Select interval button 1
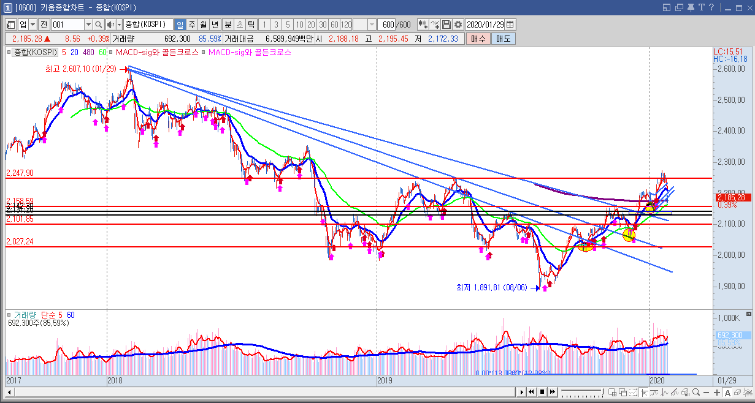Screen dimensions: 755x403 (265, 24)
